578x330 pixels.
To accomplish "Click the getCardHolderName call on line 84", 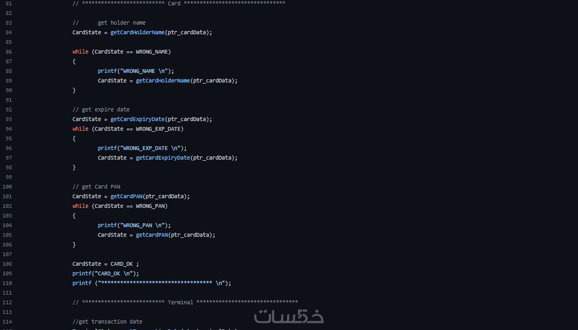I will (137, 32).
